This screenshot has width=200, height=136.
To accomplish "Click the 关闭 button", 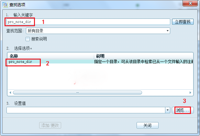I will (148, 125).
